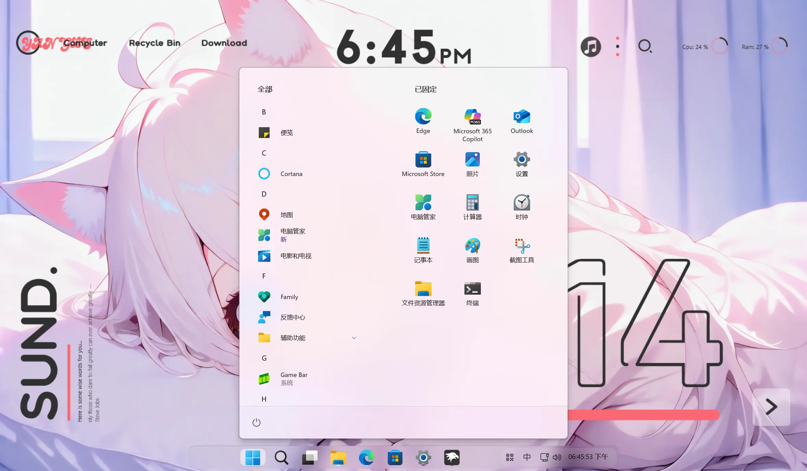Screen dimensions: 807x471
Task: Open the volume control in system tray
Action: [x=557, y=457]
